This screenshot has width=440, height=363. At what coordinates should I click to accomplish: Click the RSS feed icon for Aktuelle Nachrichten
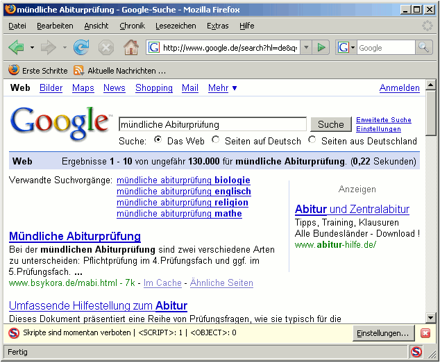(78, 71)
